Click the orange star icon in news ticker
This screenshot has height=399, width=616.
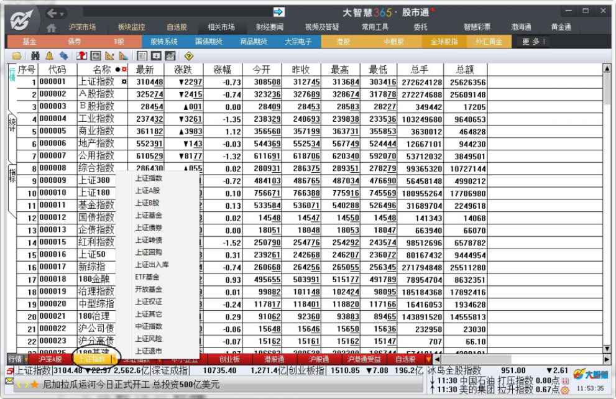(x=34, y=384)
